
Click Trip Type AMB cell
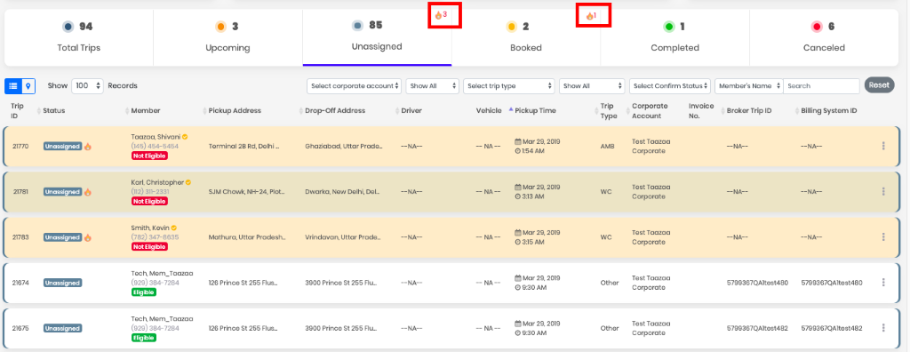click(607, 147)
